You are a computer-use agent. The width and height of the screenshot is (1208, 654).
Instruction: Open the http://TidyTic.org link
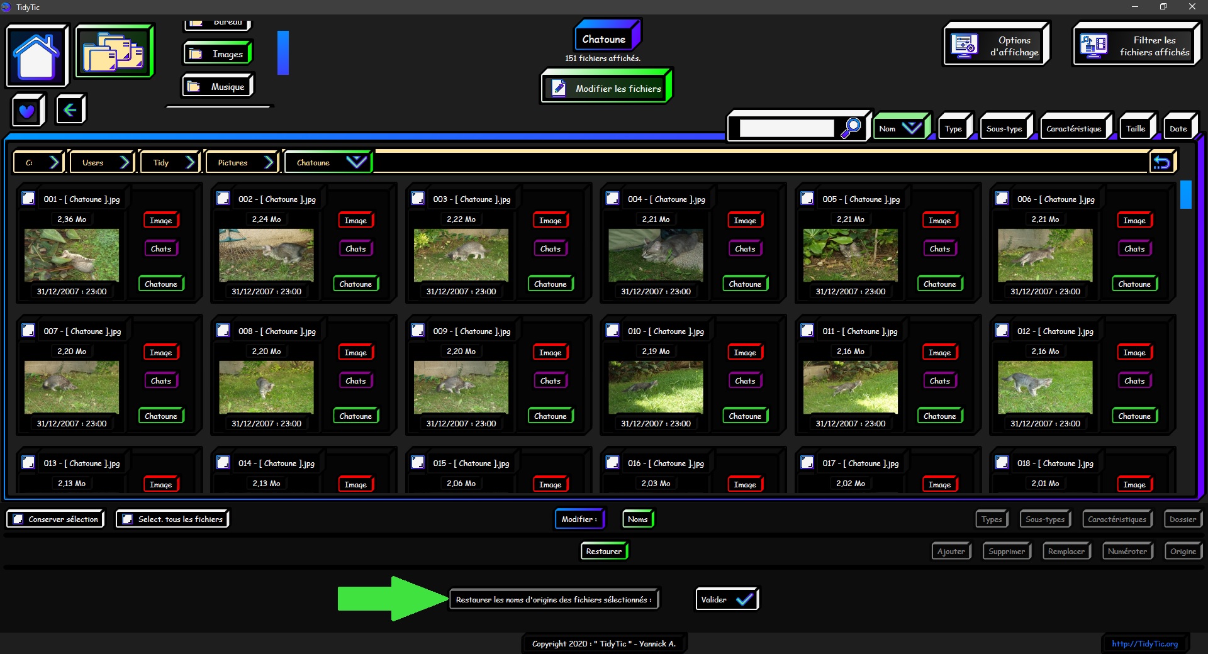click(1144, 643)
